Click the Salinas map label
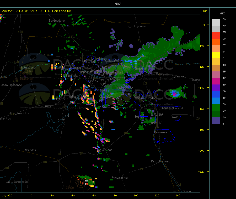This screenshot has height=199, width=236. pos(45,106)
